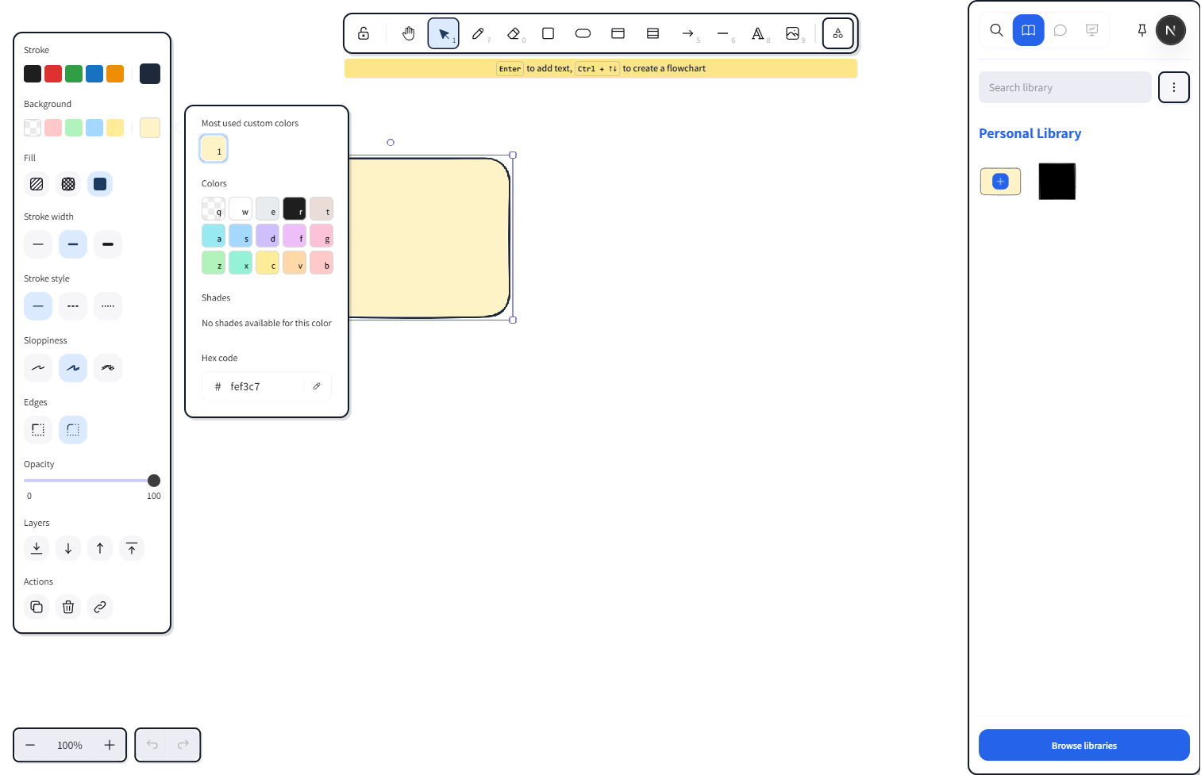Open the current background color picker

coord(150,128)
